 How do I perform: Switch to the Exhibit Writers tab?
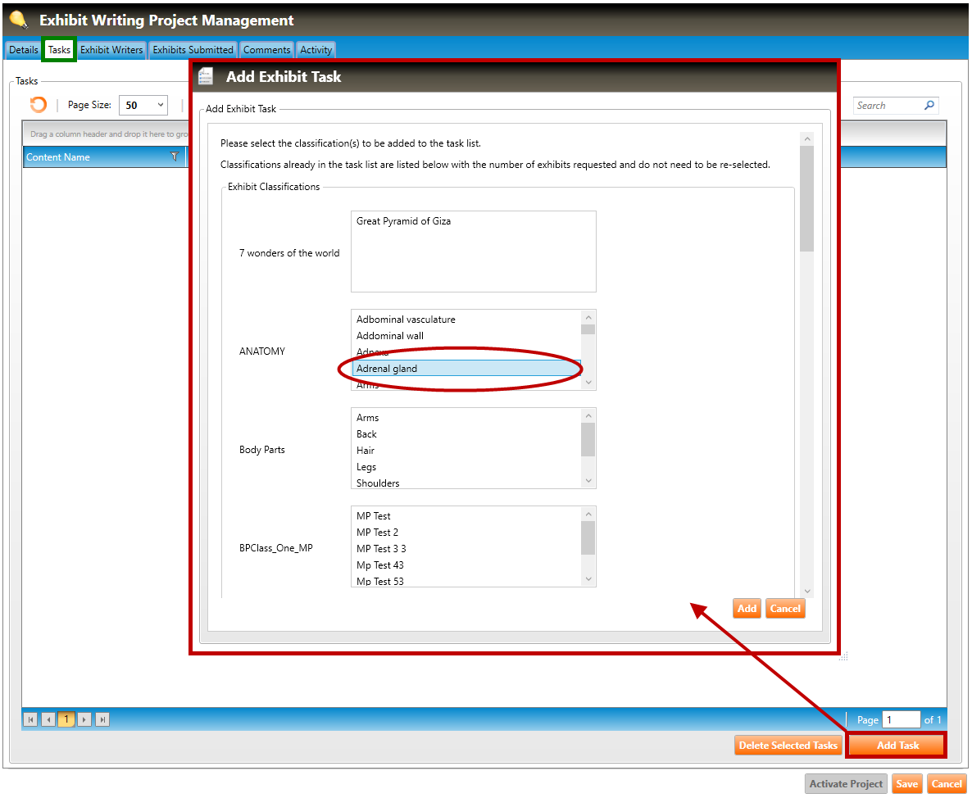click(111, 50)
